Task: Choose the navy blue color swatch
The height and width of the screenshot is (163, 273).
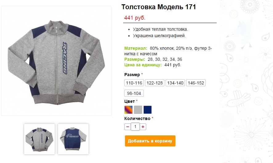Action: (148, 110)
